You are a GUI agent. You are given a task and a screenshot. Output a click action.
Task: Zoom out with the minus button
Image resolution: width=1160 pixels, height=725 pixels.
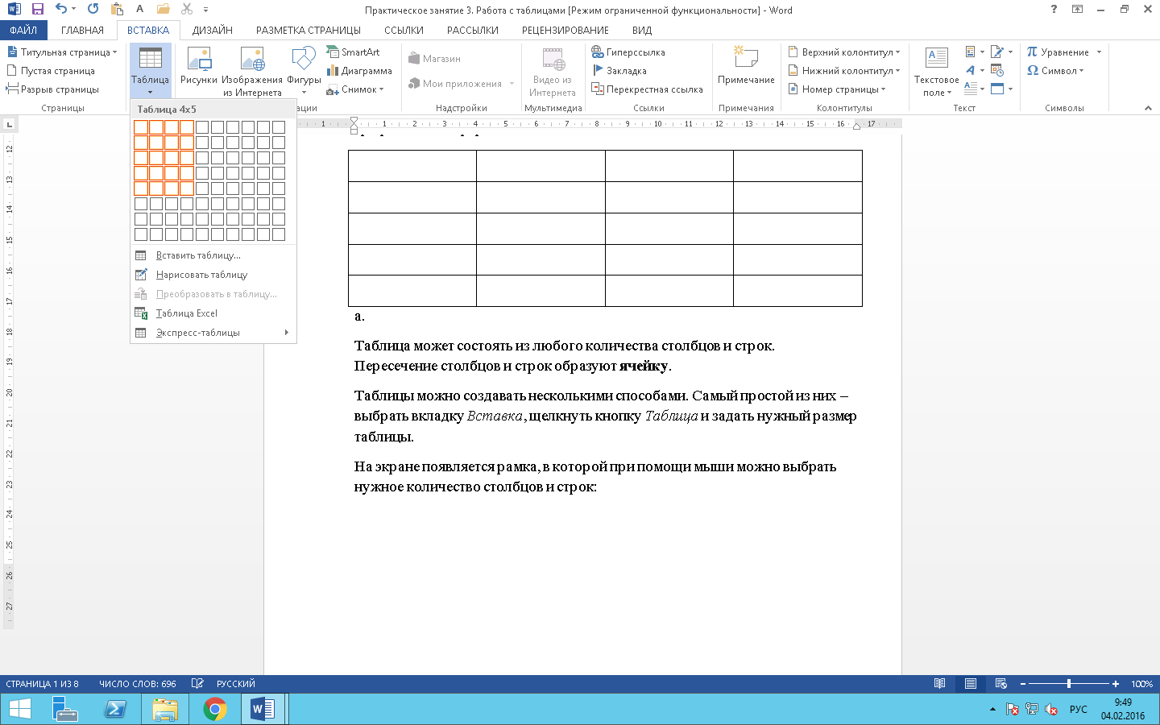(1023, 684)
